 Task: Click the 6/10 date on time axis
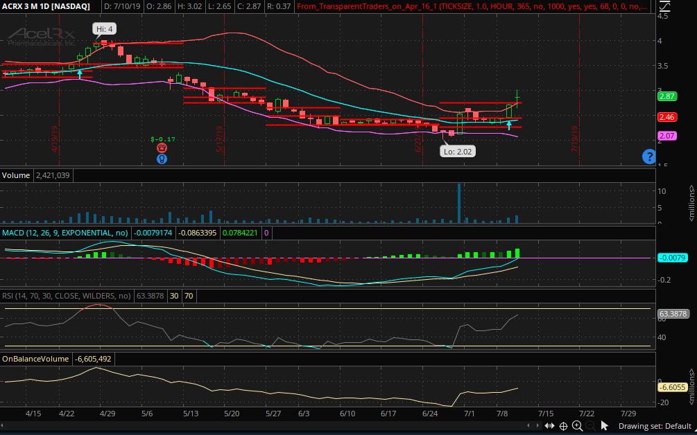(x=347, y=414)
